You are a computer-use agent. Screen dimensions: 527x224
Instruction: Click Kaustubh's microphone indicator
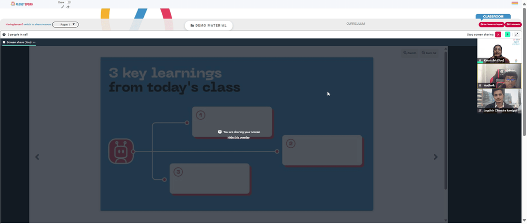[480, 60]
